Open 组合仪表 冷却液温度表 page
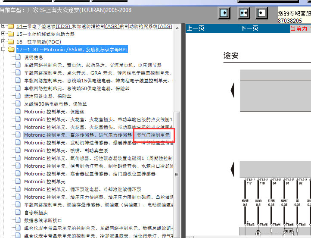Image resolution: width=311 pixels, height=238 pixels. [98, 235]
